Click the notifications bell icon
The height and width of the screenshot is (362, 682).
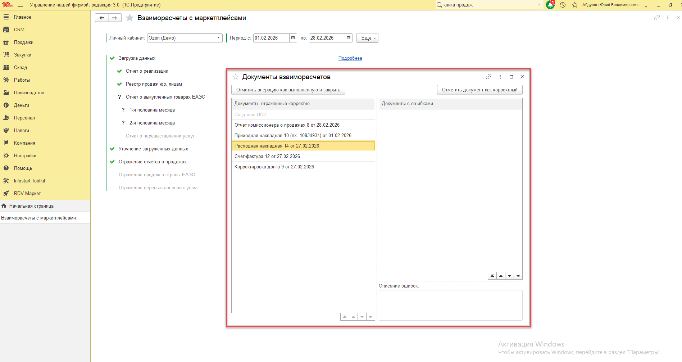pos(550,5)
